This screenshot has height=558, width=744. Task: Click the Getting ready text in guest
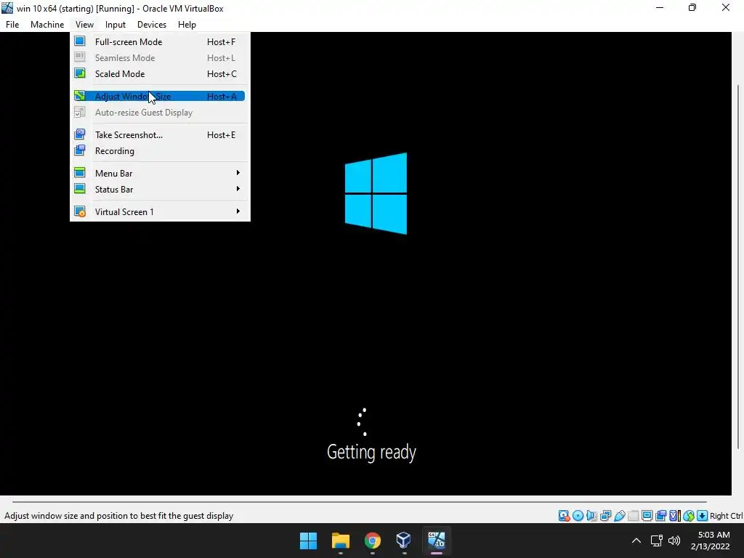pos(371,452)
